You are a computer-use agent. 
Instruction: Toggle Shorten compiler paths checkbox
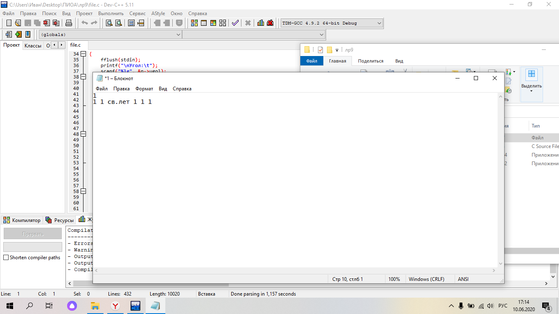[x=6, y=258]
